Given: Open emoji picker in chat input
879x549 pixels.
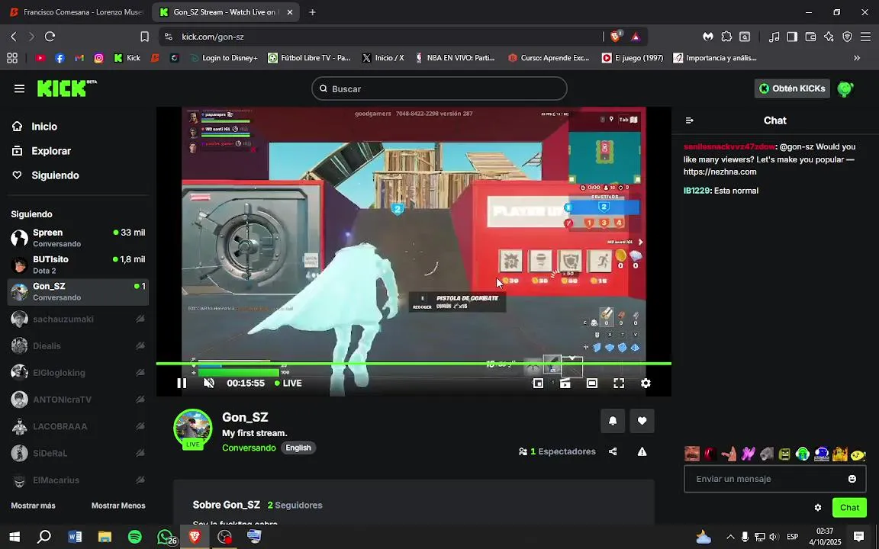Looking at the screenshot, I should (x=852, y=479).
